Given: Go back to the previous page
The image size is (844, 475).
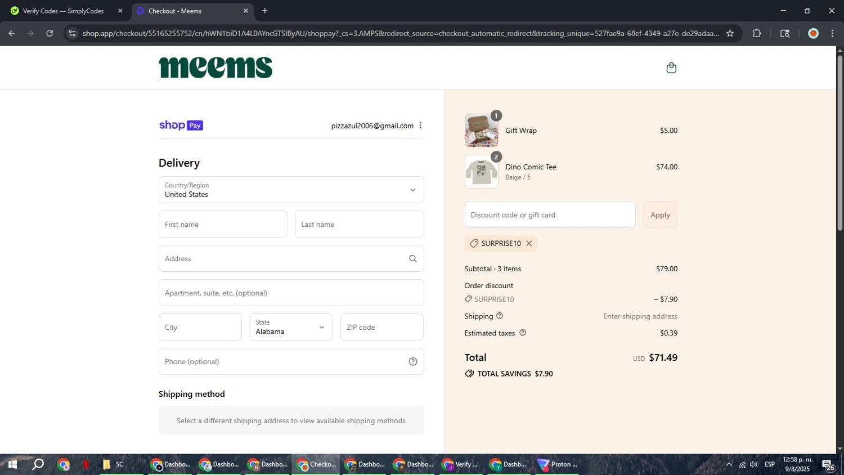Looking at the screenshot, I should (12, 33).
